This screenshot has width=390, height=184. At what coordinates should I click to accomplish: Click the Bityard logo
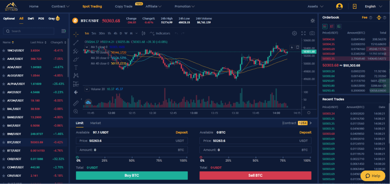[11, 6]
